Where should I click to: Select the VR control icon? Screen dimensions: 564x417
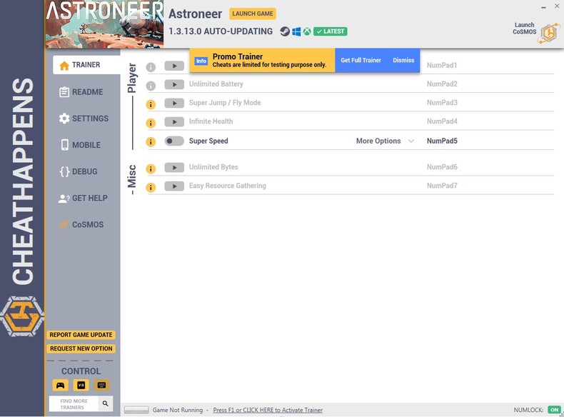tap(81, 386)
